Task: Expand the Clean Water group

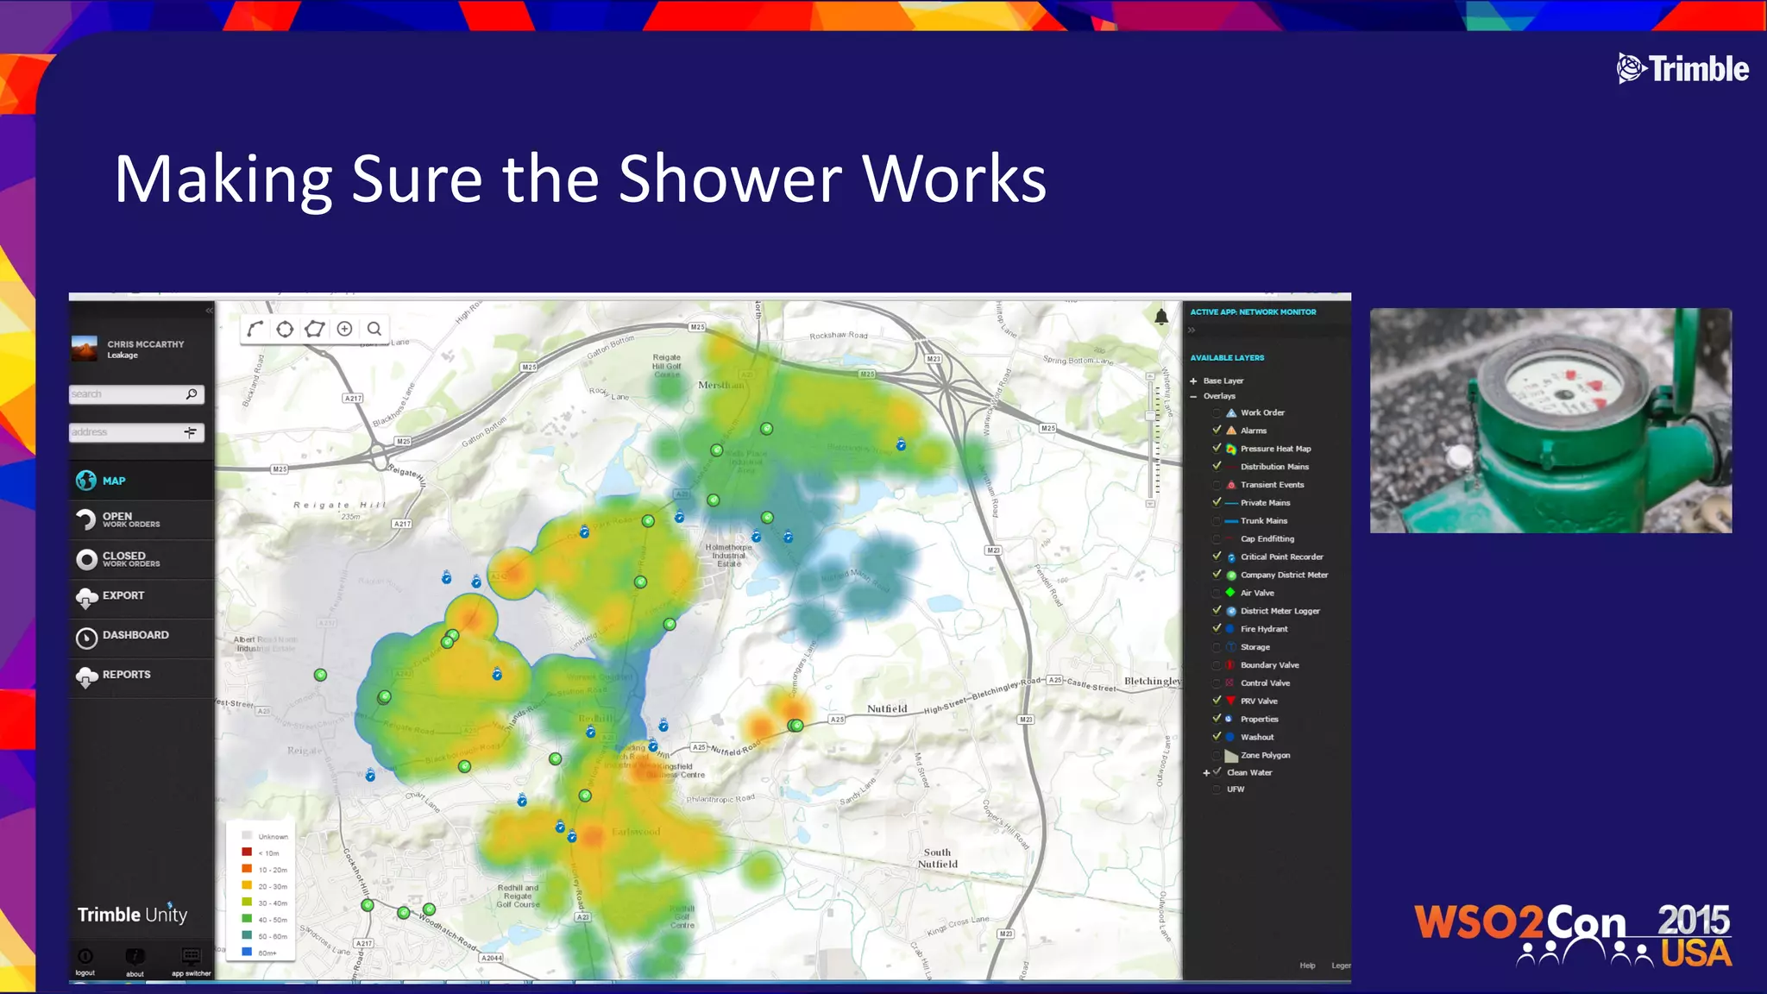Action: point(1205,773)
